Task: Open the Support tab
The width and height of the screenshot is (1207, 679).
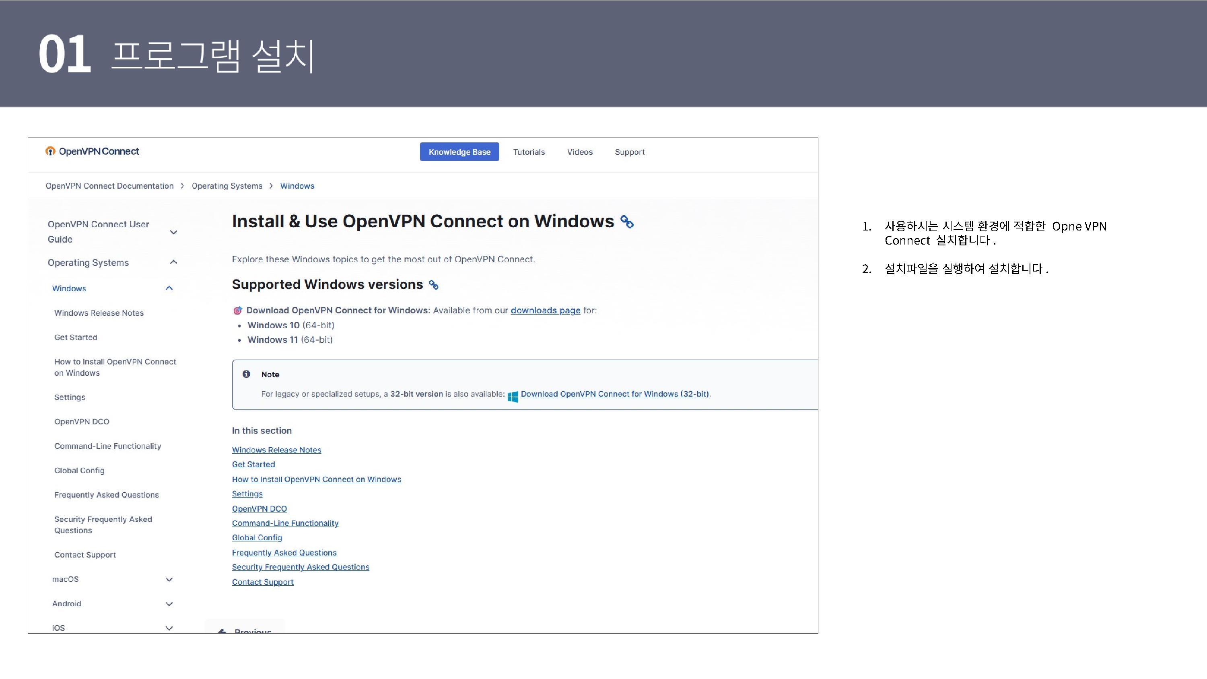Action: point(630,152)
